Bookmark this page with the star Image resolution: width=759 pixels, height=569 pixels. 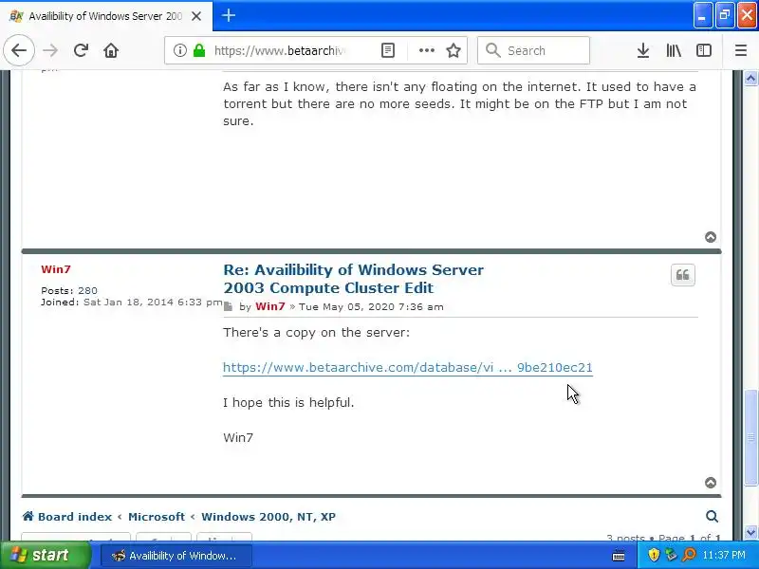[x=454, y=50]
